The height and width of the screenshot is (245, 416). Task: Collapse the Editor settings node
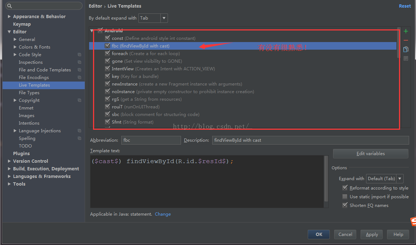[x=9, y=32]
